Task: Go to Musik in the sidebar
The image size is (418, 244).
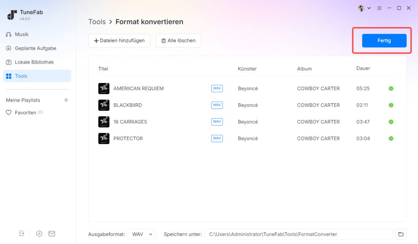Action: pos(22,34)
